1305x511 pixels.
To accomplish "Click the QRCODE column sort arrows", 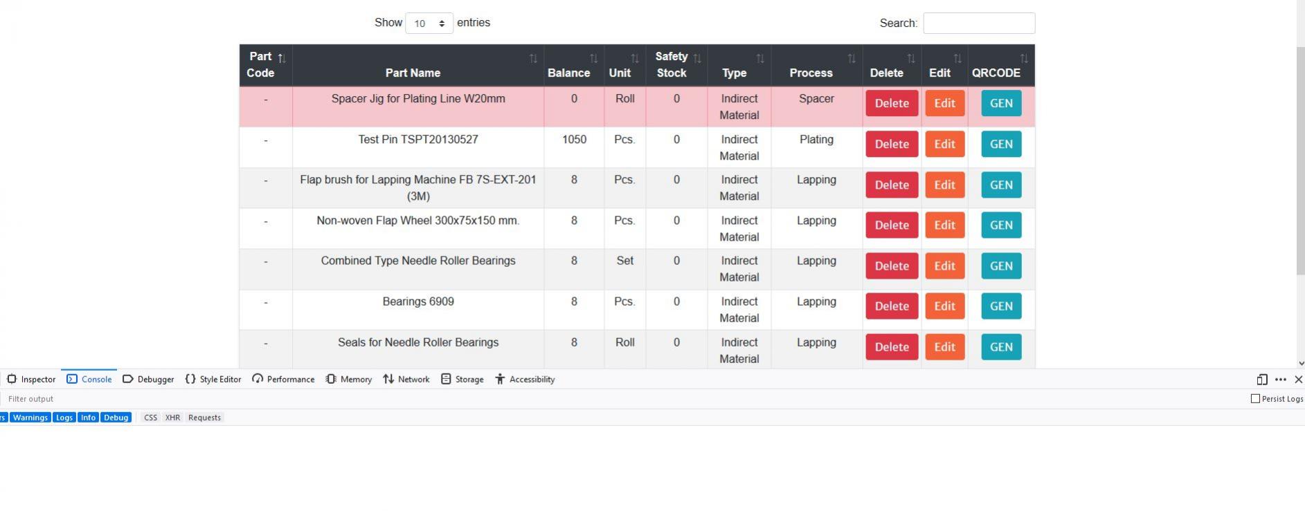I will coord(1024,59).
